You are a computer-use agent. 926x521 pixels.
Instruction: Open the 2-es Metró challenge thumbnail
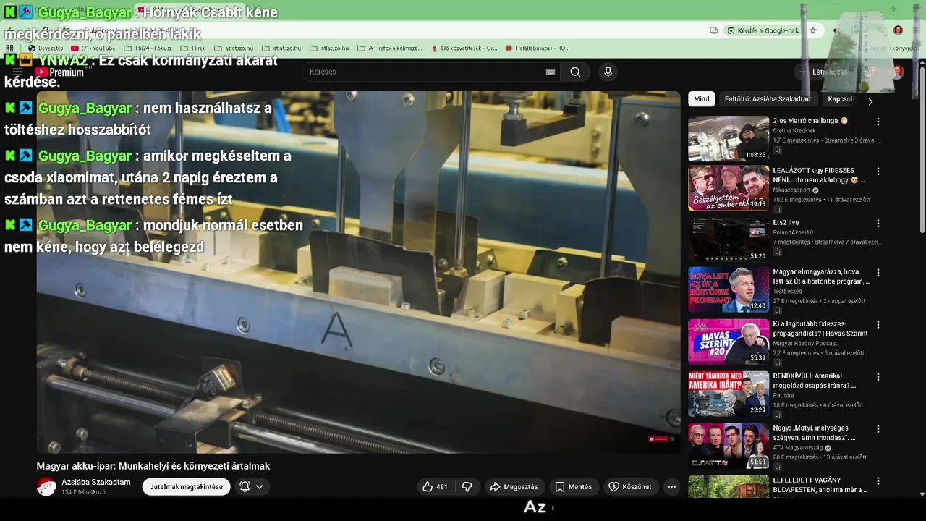pos(729,138)
